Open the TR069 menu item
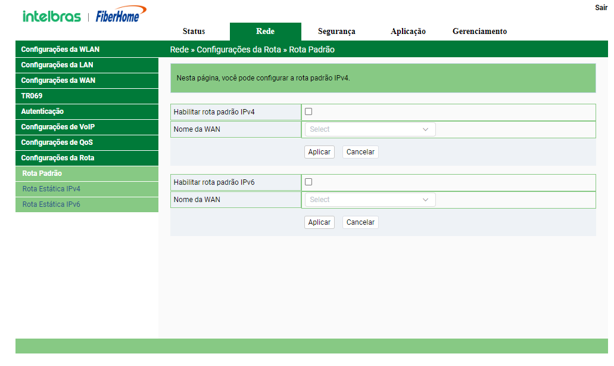Screen dimensions: 614x366 [x=87, y=96]
